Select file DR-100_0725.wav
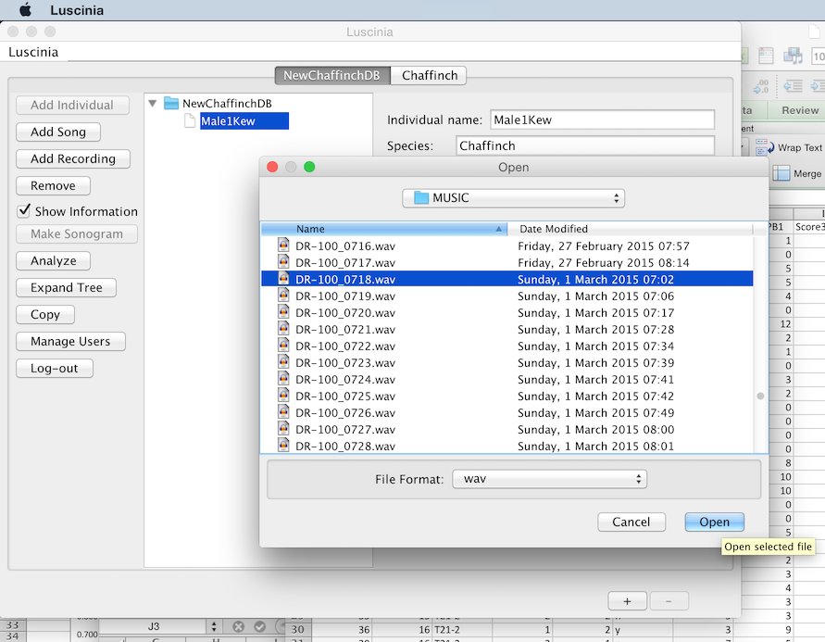 [x=507, y=397]
